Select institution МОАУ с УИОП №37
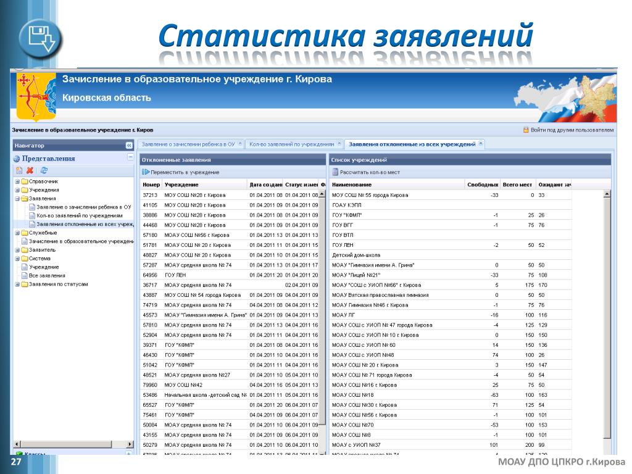Screen dimensions: 632x474 coord(451,445)
